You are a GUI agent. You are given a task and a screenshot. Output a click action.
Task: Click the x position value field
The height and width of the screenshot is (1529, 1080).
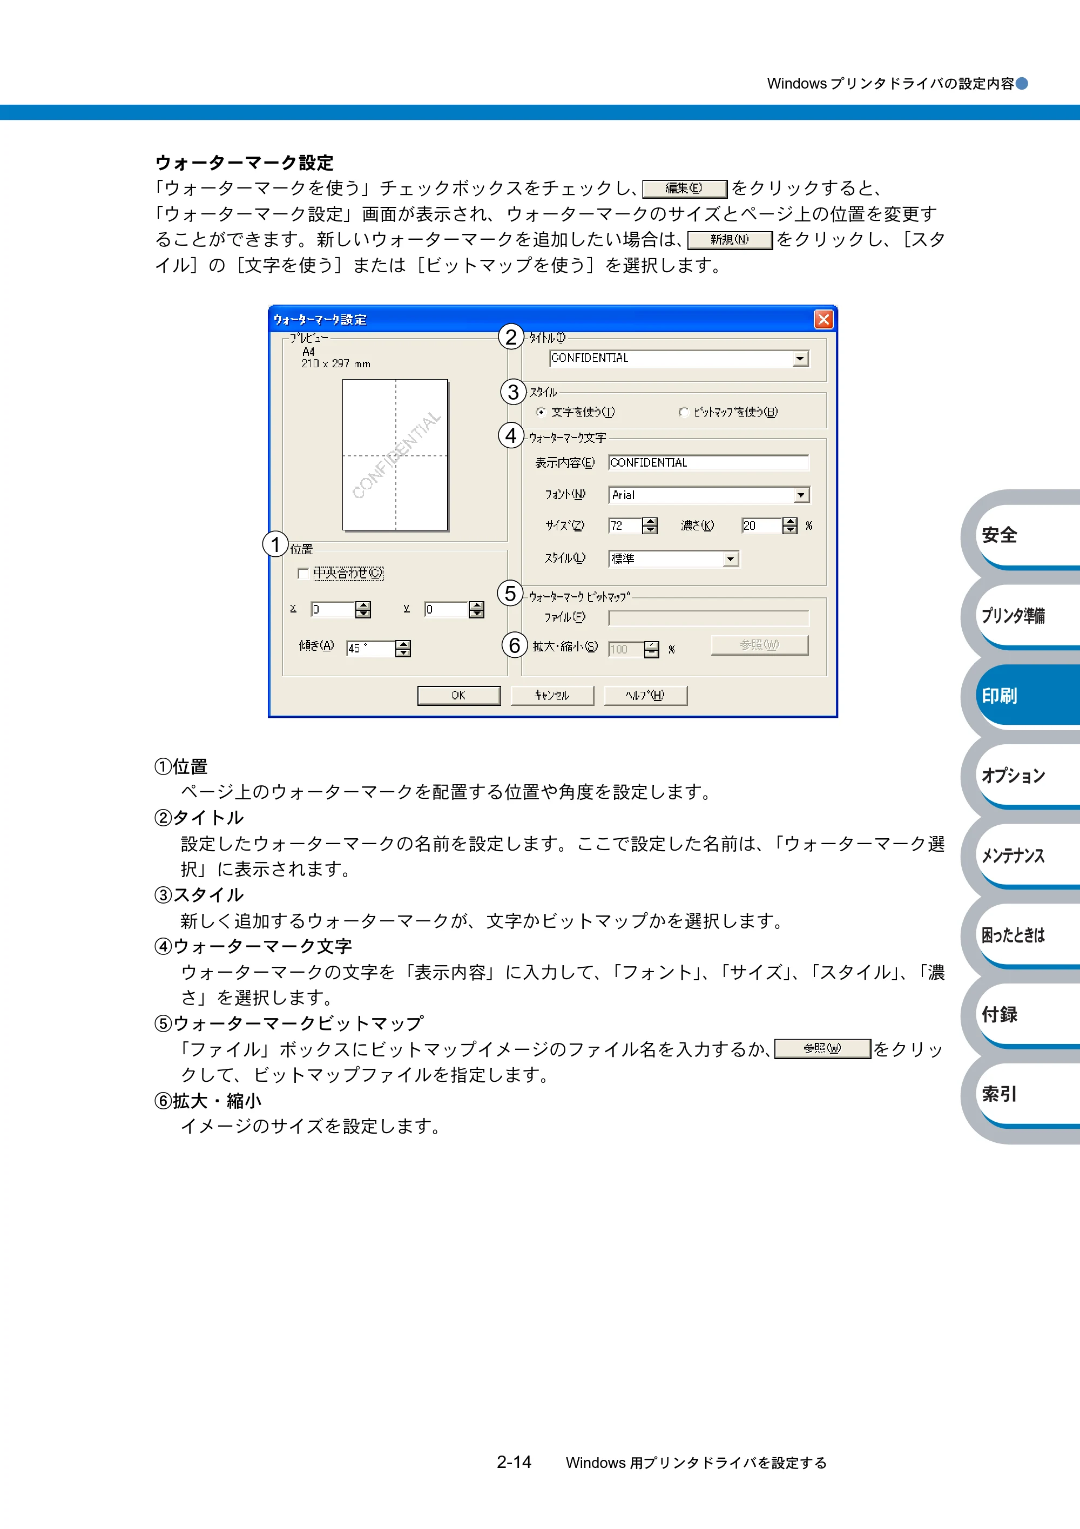pyautogui.click(x=333, y=609)
